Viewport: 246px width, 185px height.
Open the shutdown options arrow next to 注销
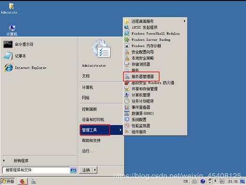[95, 170]
